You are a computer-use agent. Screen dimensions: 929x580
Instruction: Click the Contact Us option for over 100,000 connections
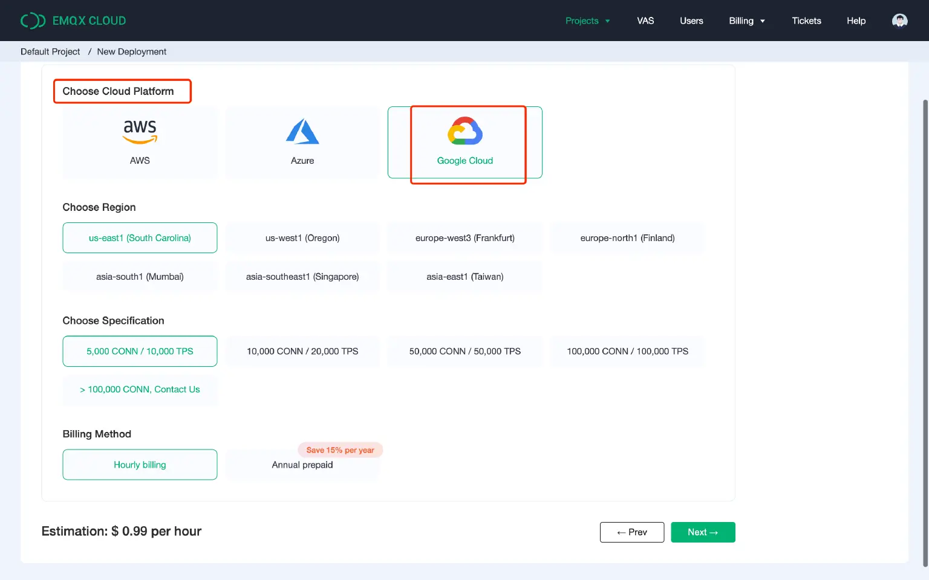point(140,390)
